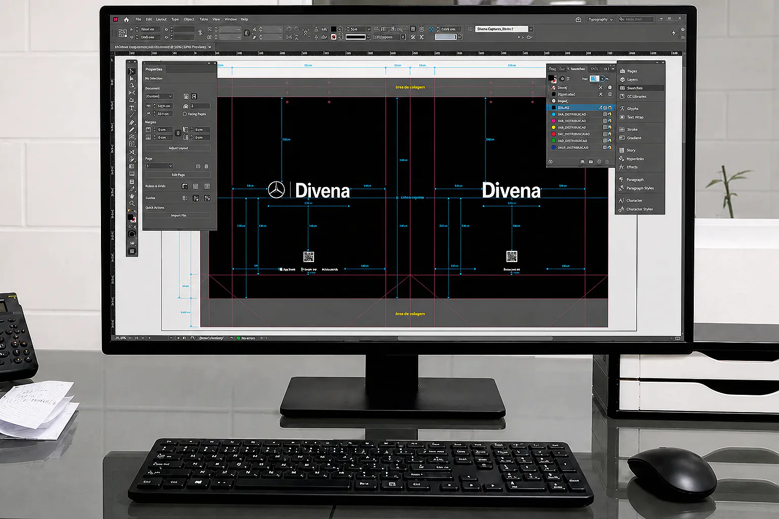Click the delete page trash icon in Properties
The image size is (779, 519).
point(206,166)
